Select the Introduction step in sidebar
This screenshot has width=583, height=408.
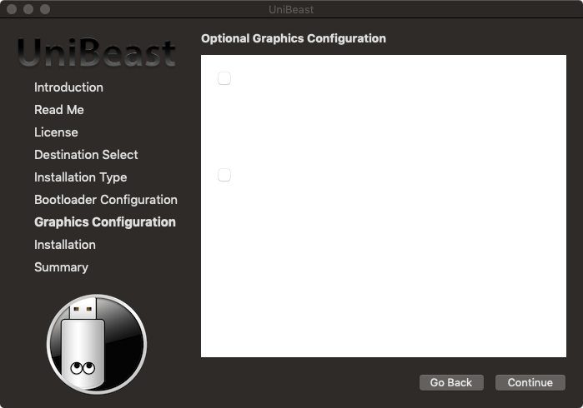(68, 87)
